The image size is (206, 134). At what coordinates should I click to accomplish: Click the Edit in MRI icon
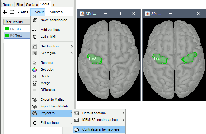pyautogui.click(x=35, y=36)
